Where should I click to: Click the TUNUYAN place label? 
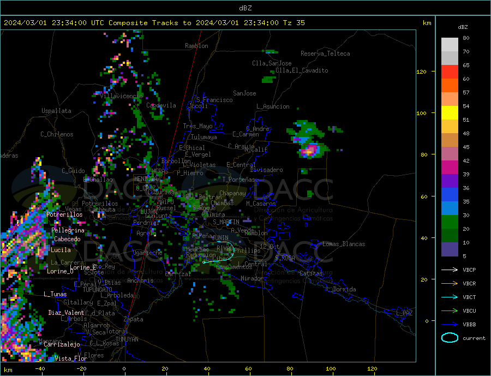click(127, 339)
